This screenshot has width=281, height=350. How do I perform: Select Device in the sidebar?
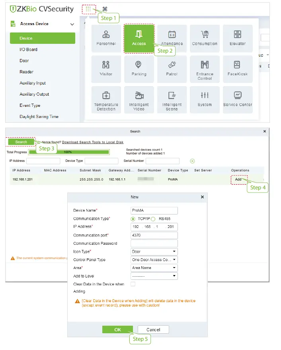[x=43, y=38]
